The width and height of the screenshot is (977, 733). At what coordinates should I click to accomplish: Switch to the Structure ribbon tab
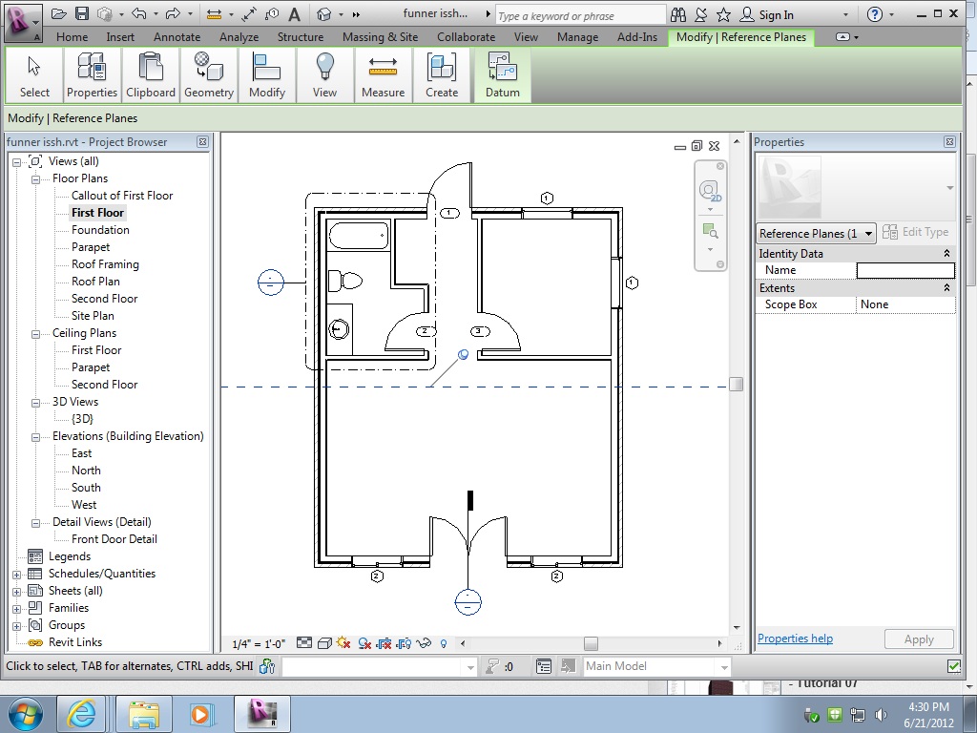[301, 37]
